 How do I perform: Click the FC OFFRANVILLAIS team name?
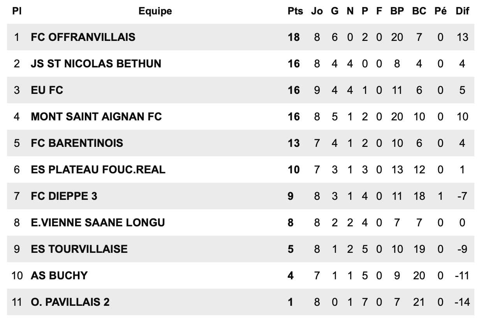tap(83, 37)
